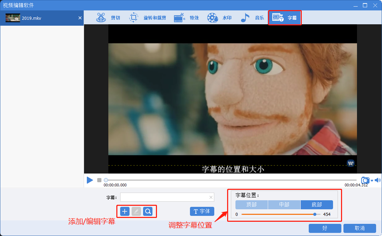Image resolution: width=382 pixels, height=236 pixels.
Task: Set subtitle position to 中部 middle
Action: pos(284,205)
